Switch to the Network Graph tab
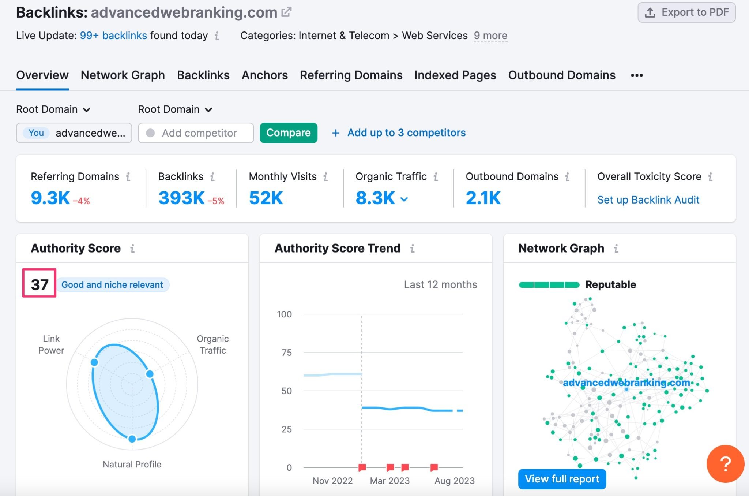Viewport: 749px width, 496px height. click(x=123, y=75)
